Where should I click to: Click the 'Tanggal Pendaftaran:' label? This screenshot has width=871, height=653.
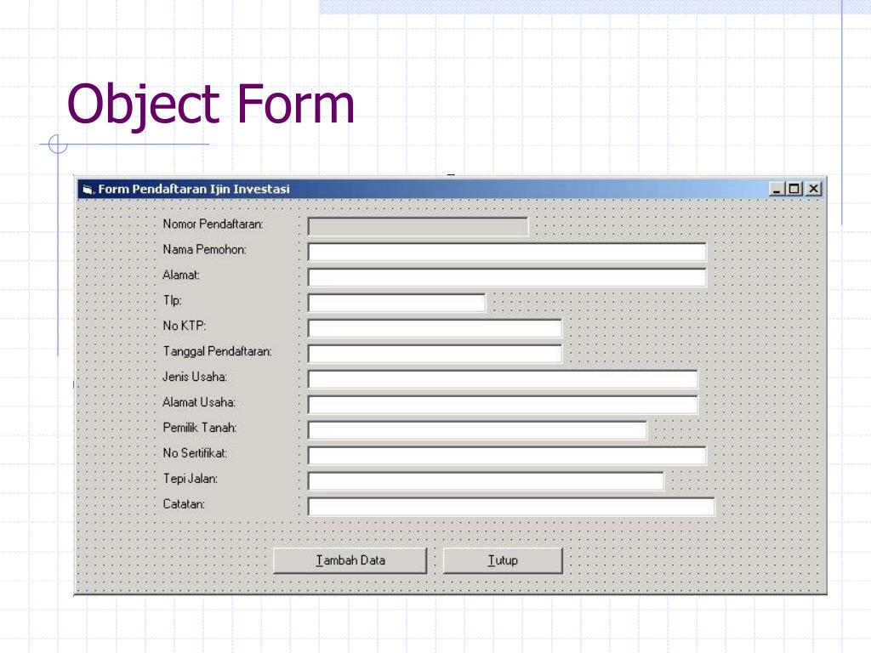217,351
